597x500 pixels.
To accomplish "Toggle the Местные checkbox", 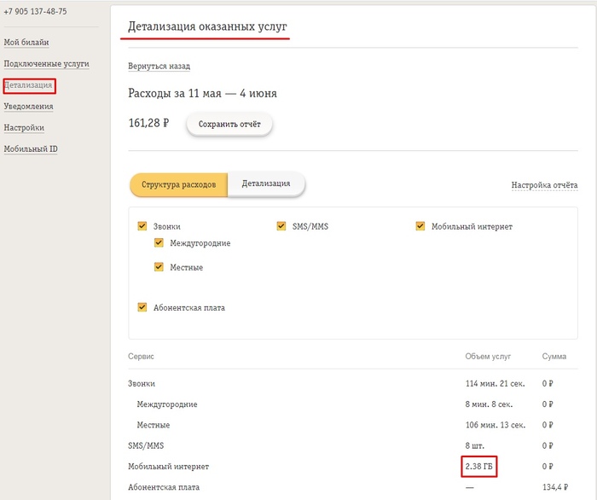I will click(x=159, y=267).
